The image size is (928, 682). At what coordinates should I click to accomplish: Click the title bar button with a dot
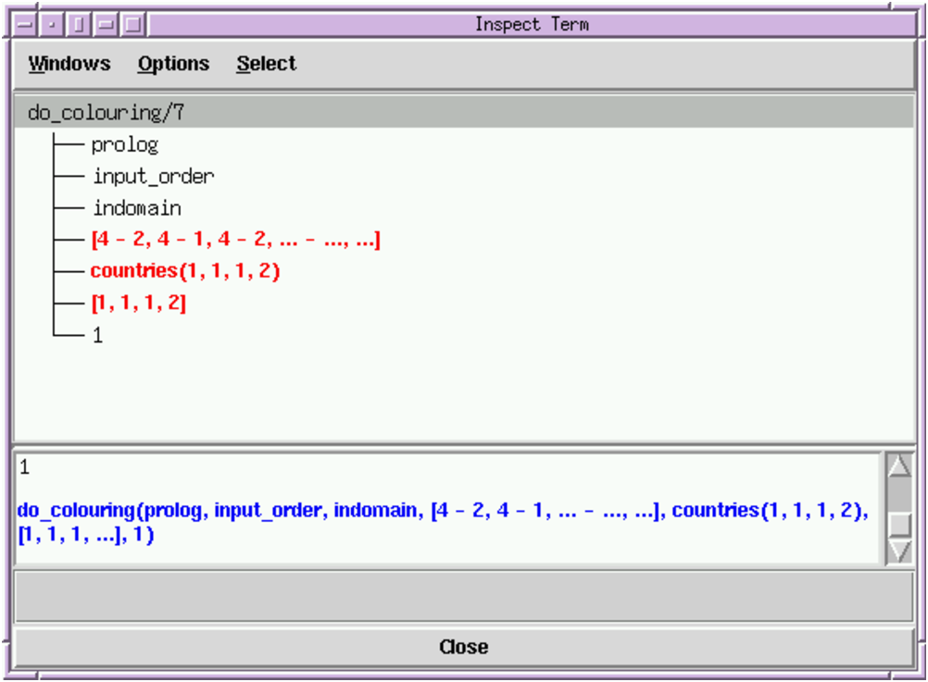point(52,24)
